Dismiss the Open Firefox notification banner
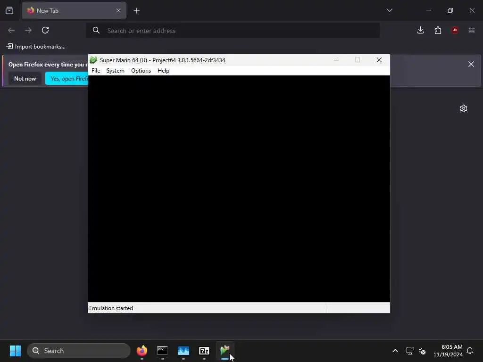The width and height of the screenshot is (483, 362). [x=471, y=64]
